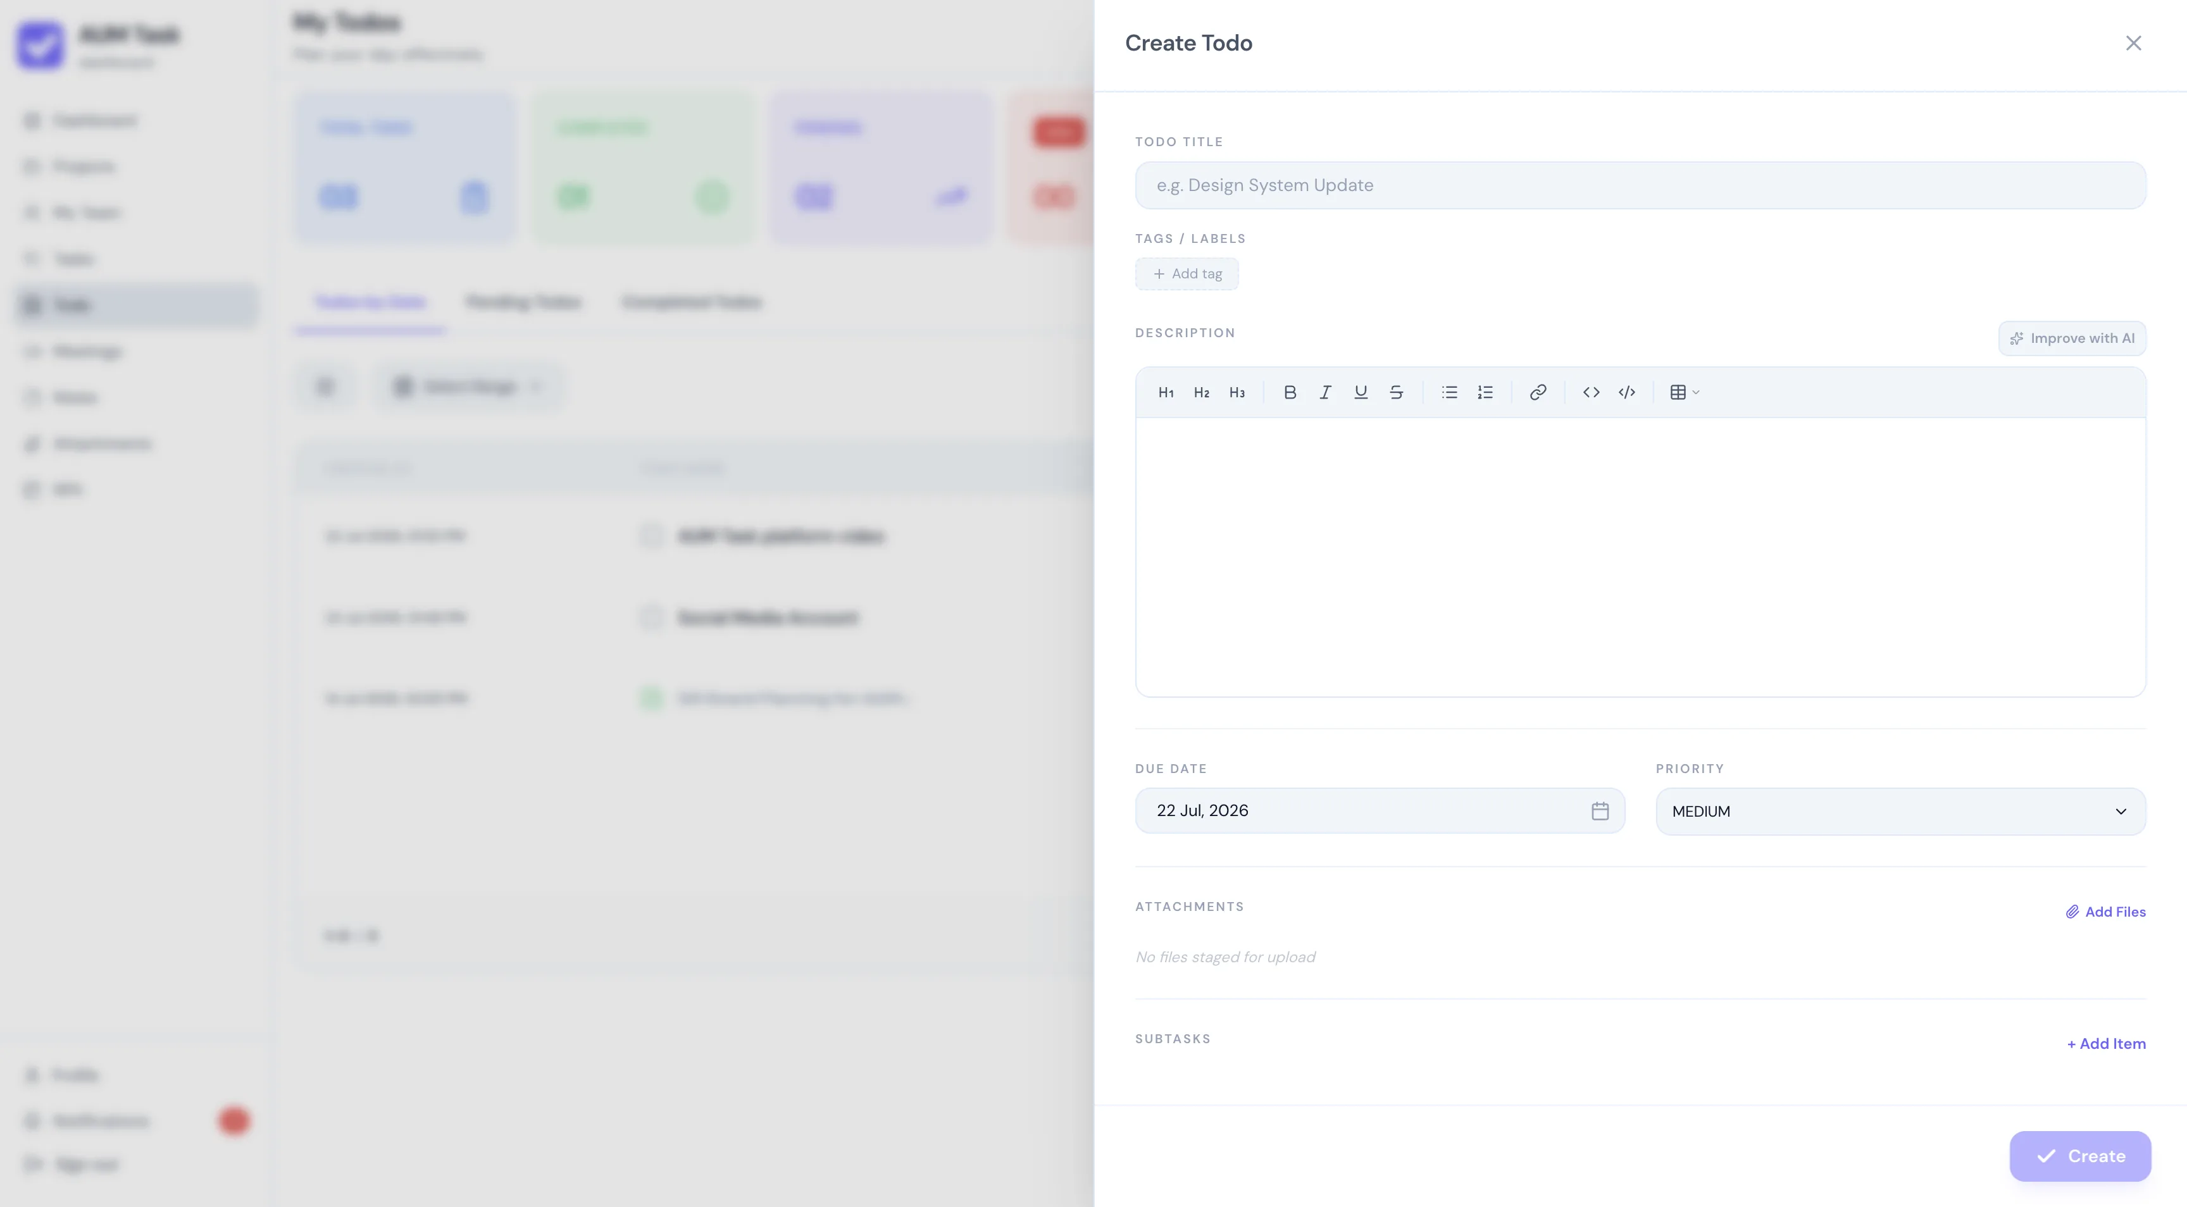The width and height of the screenshot is (2187, 1207).
Task: Insert a code block
Action: [x=1627, y=392]
